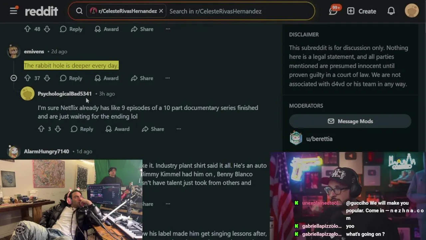Downvote PsychologicalBad5341's comment
The width and height of the screenshot is (426, 240).
click(x=58, y=129)
